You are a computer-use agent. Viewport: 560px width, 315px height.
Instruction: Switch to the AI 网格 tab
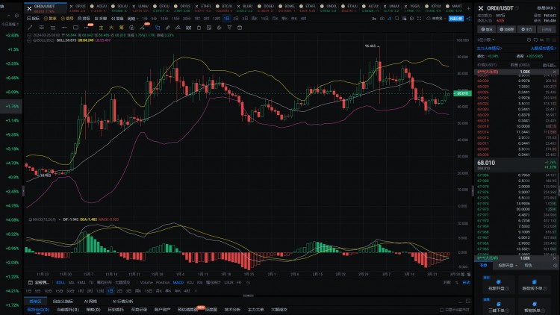[x=90, y=302]
